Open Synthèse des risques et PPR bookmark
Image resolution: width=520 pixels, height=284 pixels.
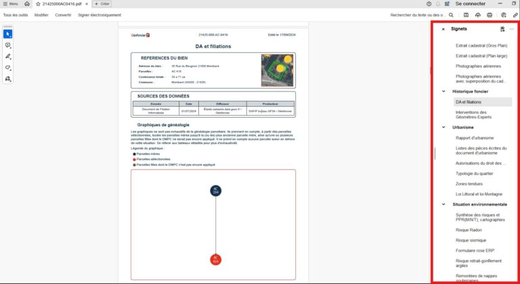480,217
